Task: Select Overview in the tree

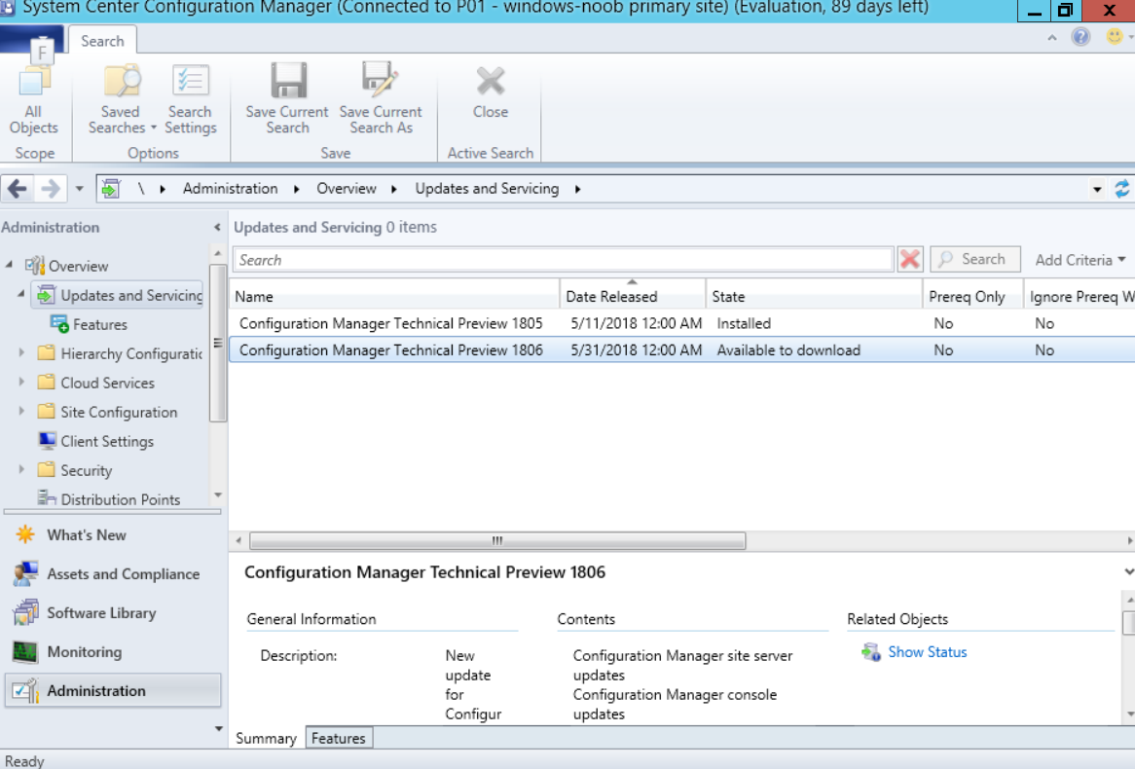Action: tap(78, 266)
